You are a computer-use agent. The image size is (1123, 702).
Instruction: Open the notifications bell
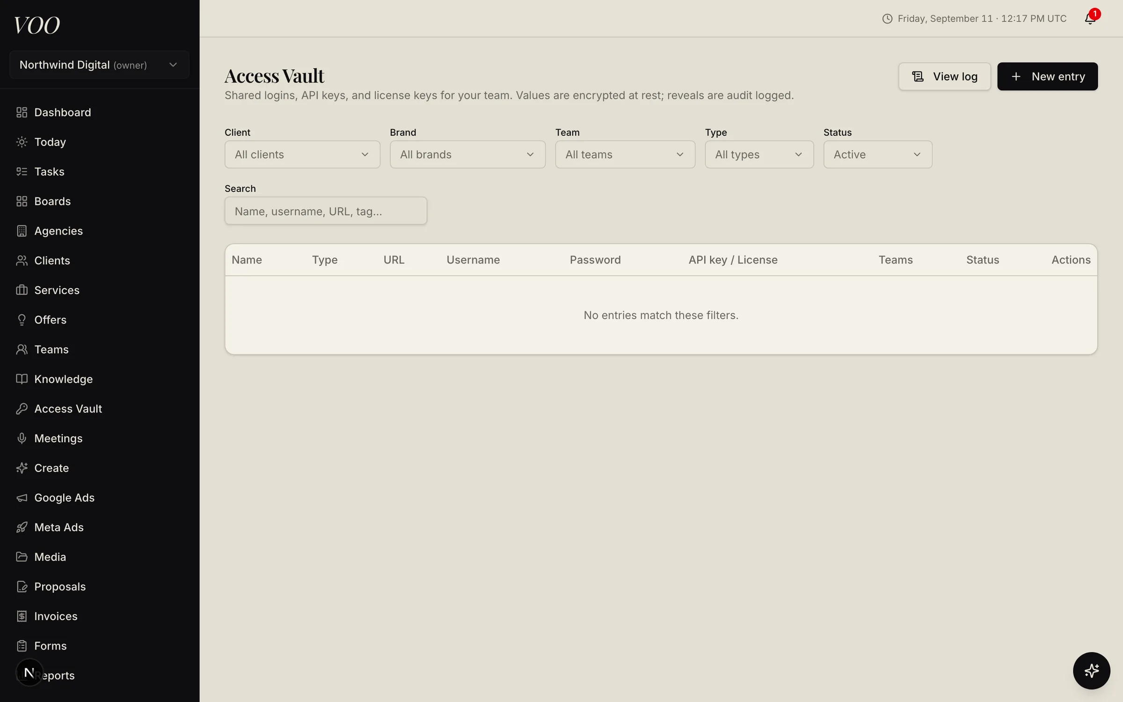[1090, 18]
